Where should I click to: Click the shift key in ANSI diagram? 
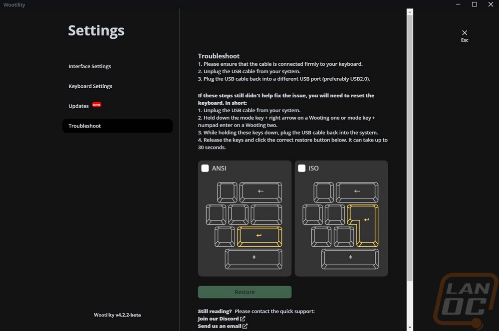click(253, 259)
